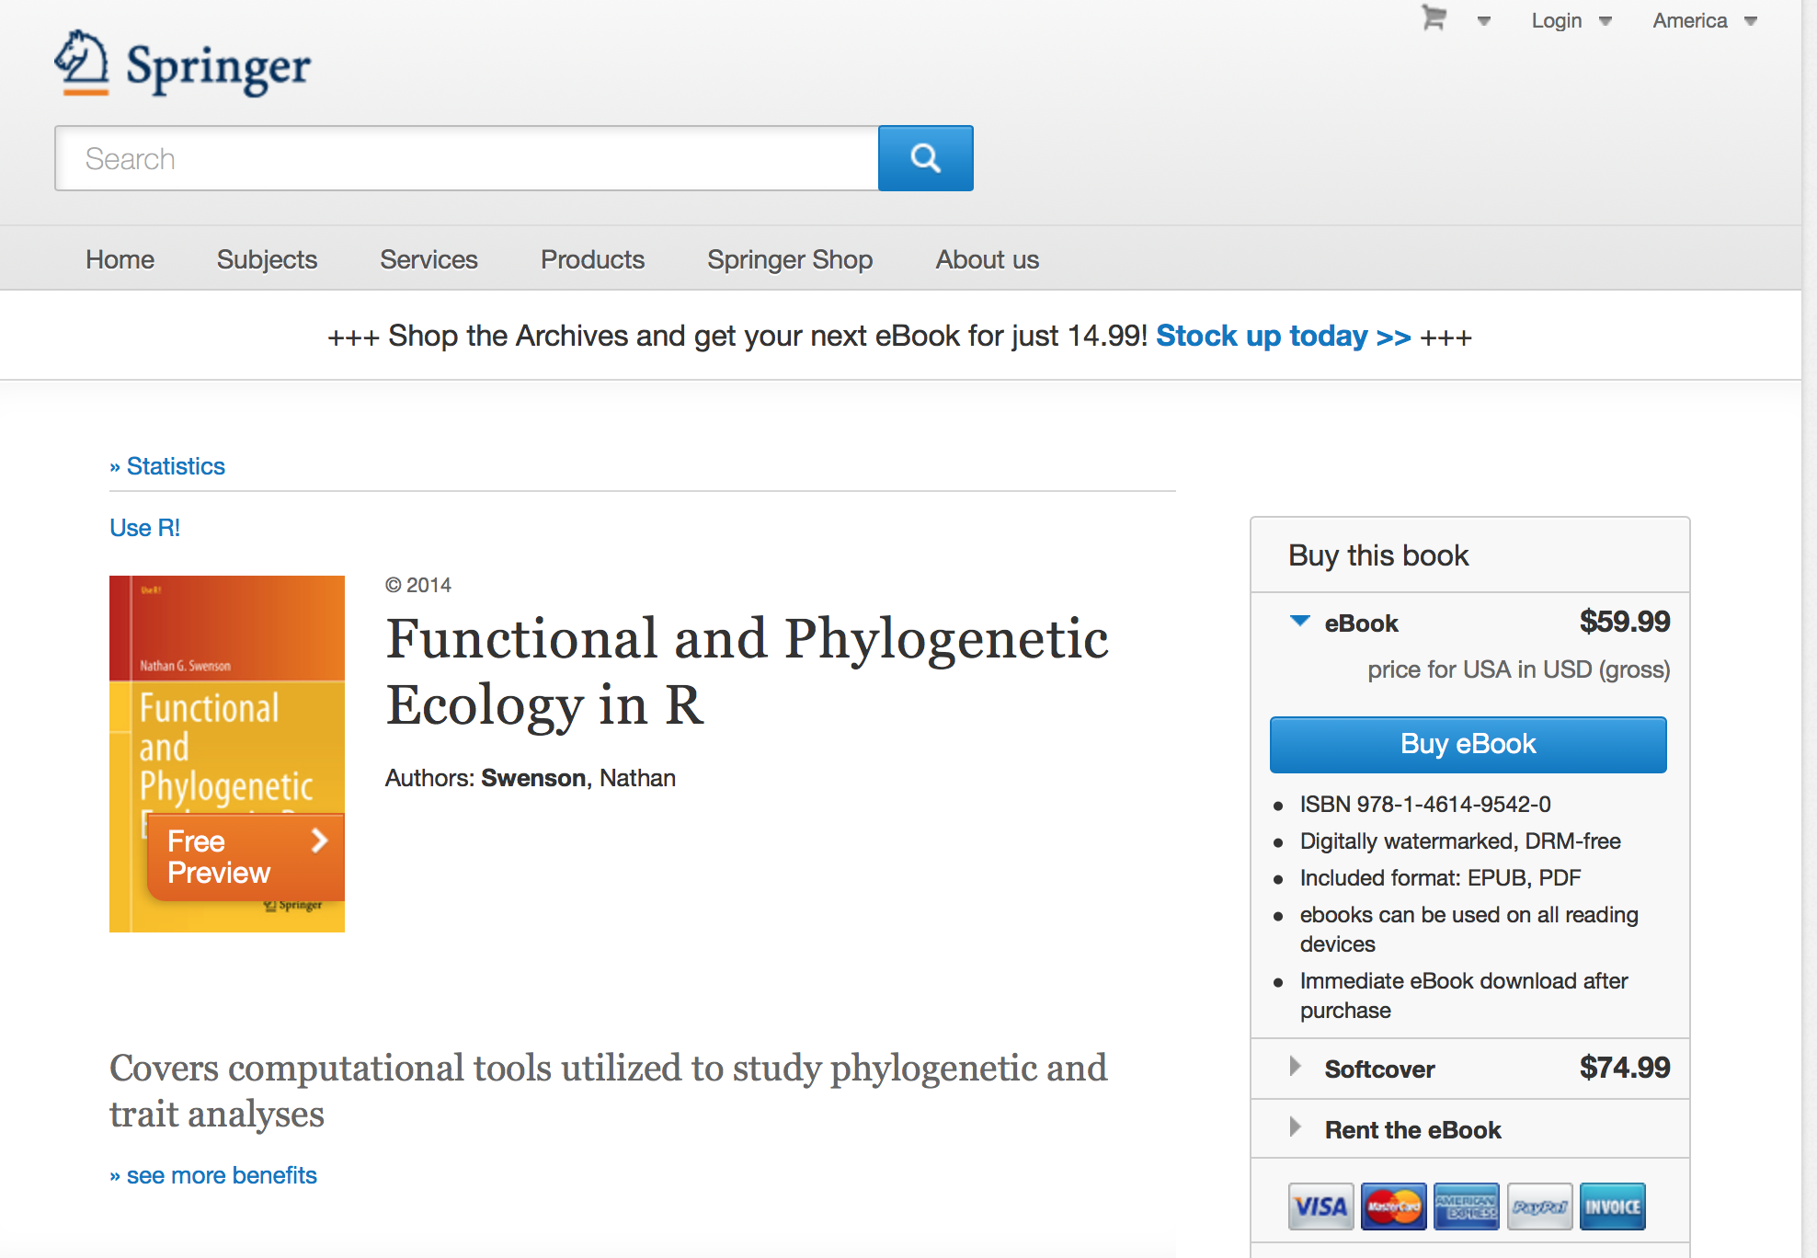Image resolution: width=1817 pixels, height=1258 pixels.
Task: Open the Statistics breadcrumb link
Action: click(x=176, y=466)
